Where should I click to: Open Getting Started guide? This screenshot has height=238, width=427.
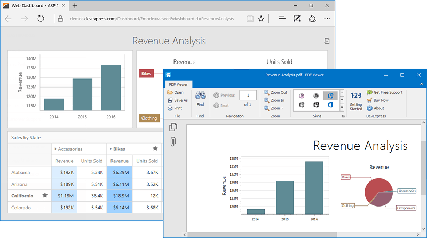356,101
